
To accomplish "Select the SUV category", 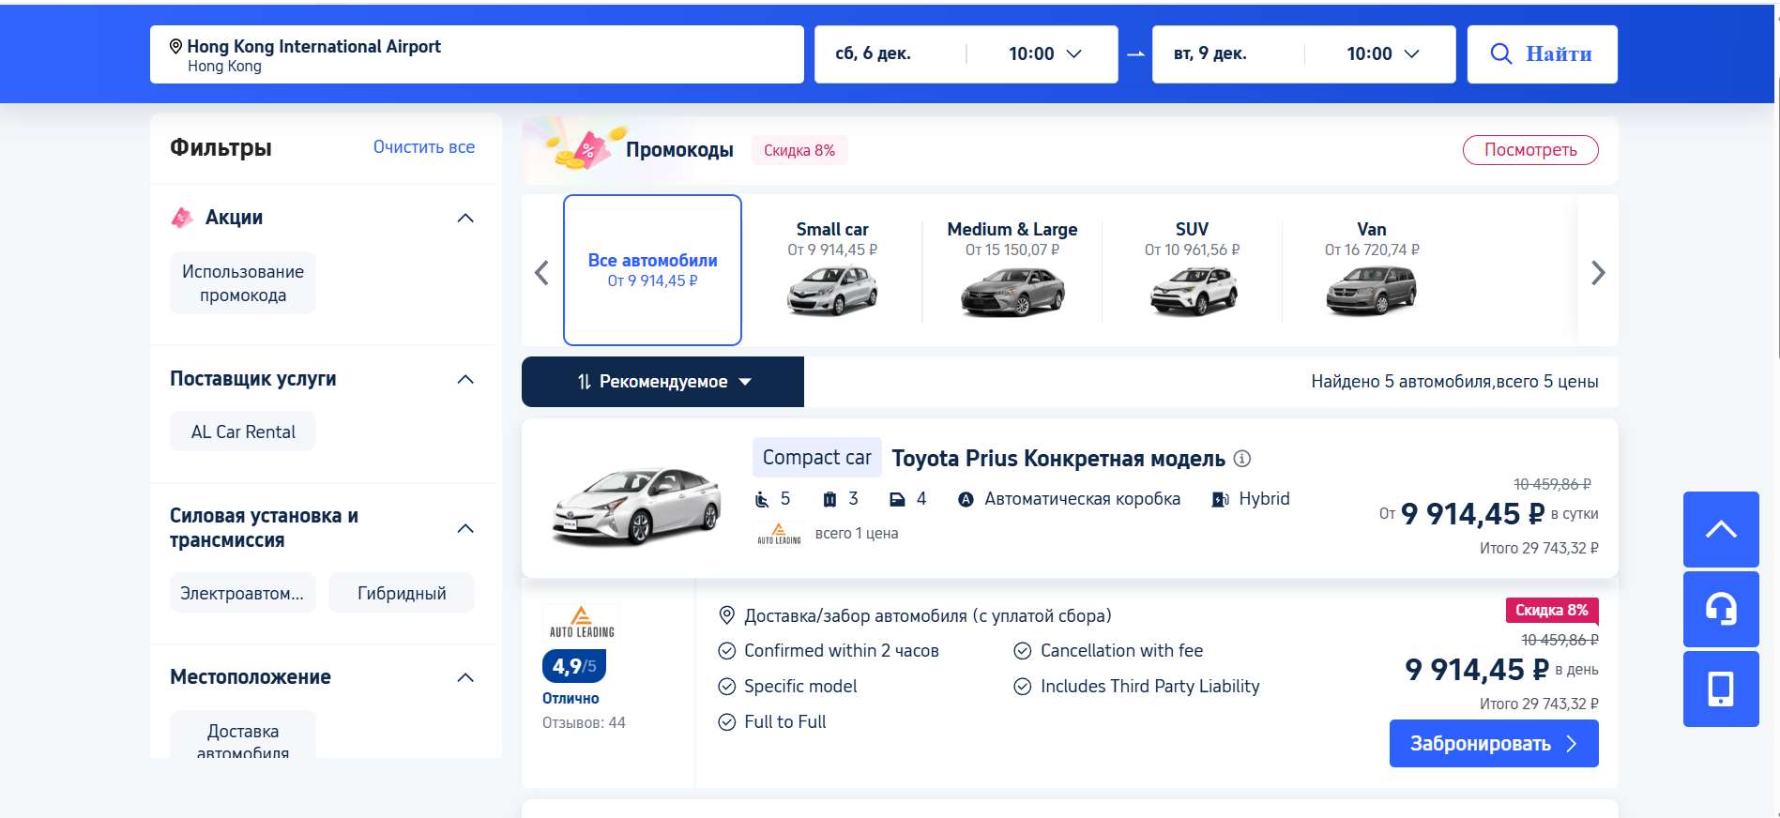I will pyautogui.click(x=1192, y=270).
